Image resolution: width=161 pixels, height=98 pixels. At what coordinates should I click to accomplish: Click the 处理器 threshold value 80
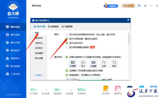[73, 62]
